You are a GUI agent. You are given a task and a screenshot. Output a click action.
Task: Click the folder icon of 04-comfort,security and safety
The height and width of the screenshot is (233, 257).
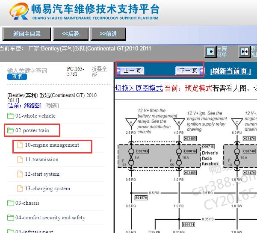[11, 218]
